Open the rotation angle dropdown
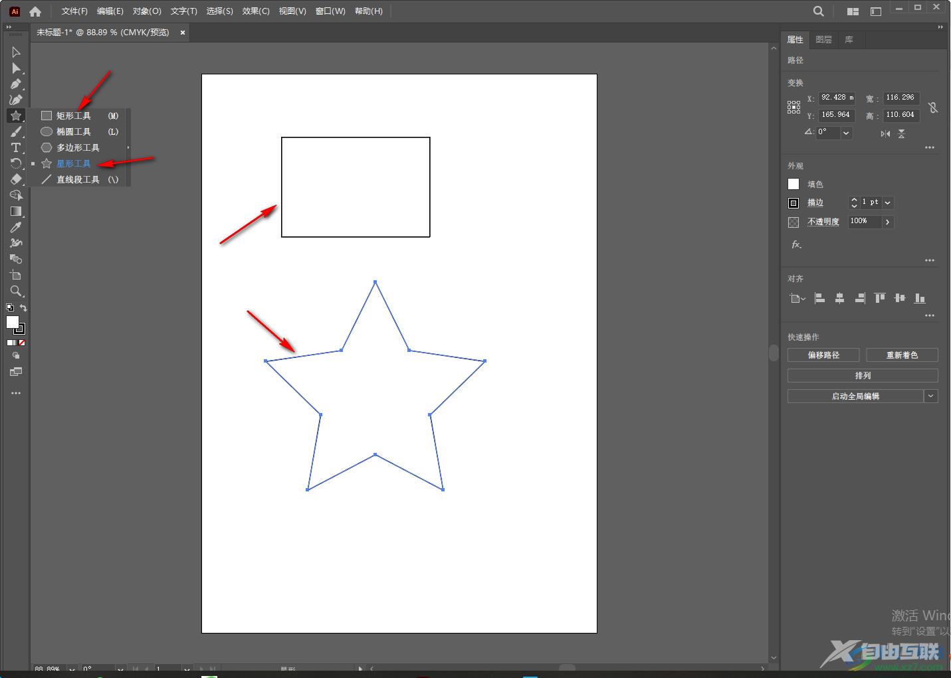Screen dimensions: 951x678 pos(846,133)
